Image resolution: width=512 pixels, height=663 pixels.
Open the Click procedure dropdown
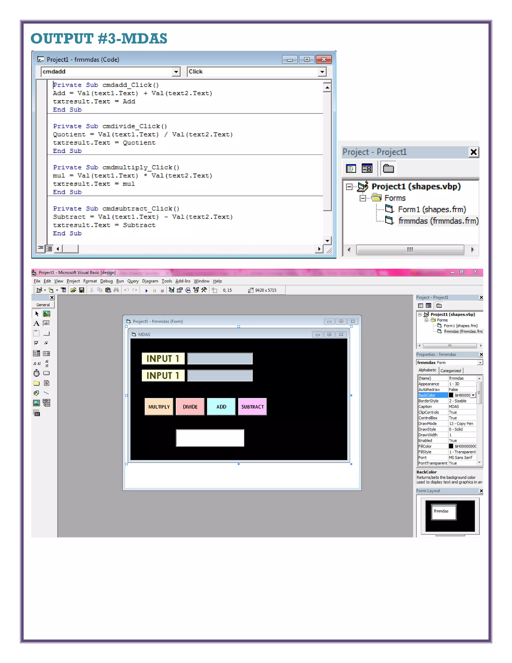[x=322, y=72]
